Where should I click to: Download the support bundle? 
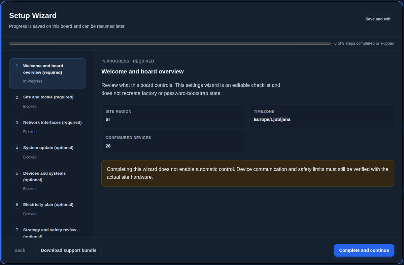pos(68,250)
